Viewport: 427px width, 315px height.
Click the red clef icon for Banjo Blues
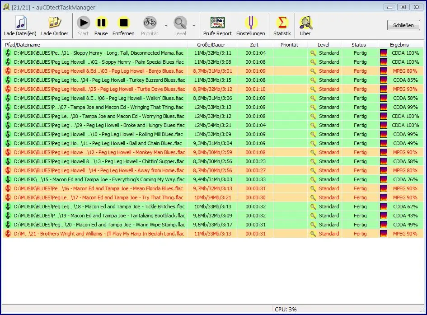coord(8,71)
